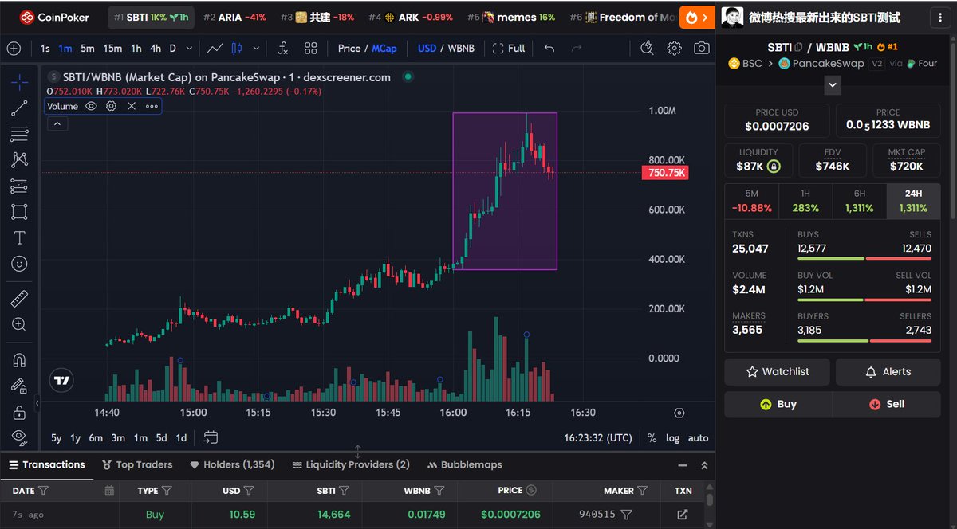The image size is (957, 529).
Task: Take a chart snapshot with camera icon
Action: point(701,48)
